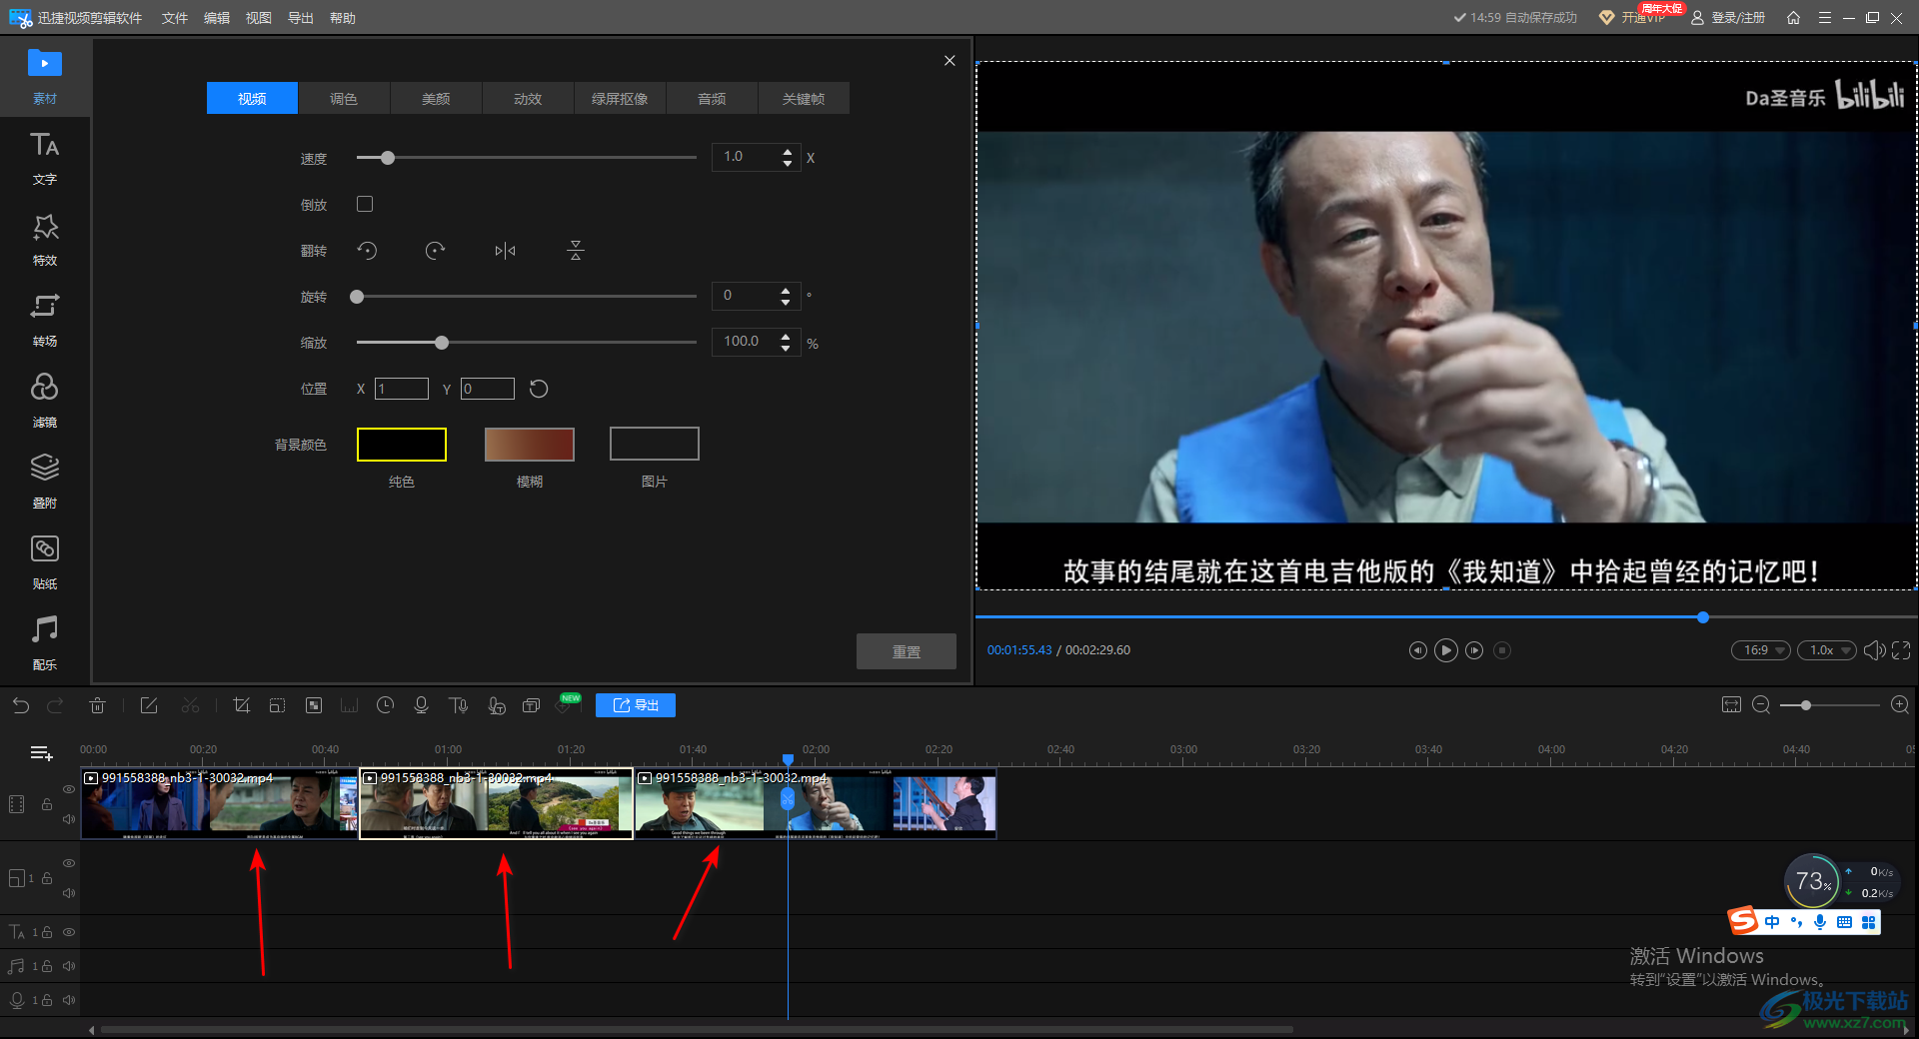Zoom in the timeline with plus magnifier
The image size is (1919, 1039).
click(1900, 705)
